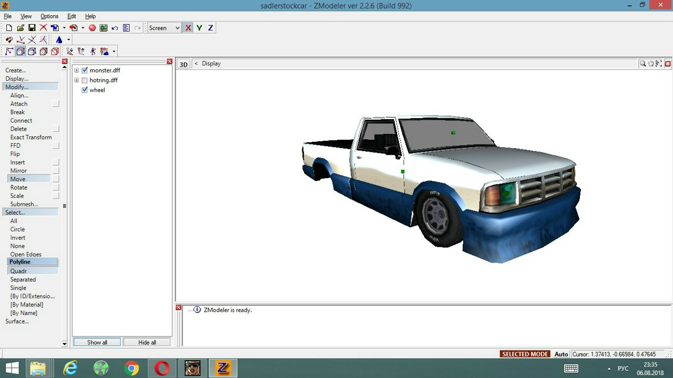
Task: Expand the hotring.dff tree node
Action: click(x=77, y=80)
